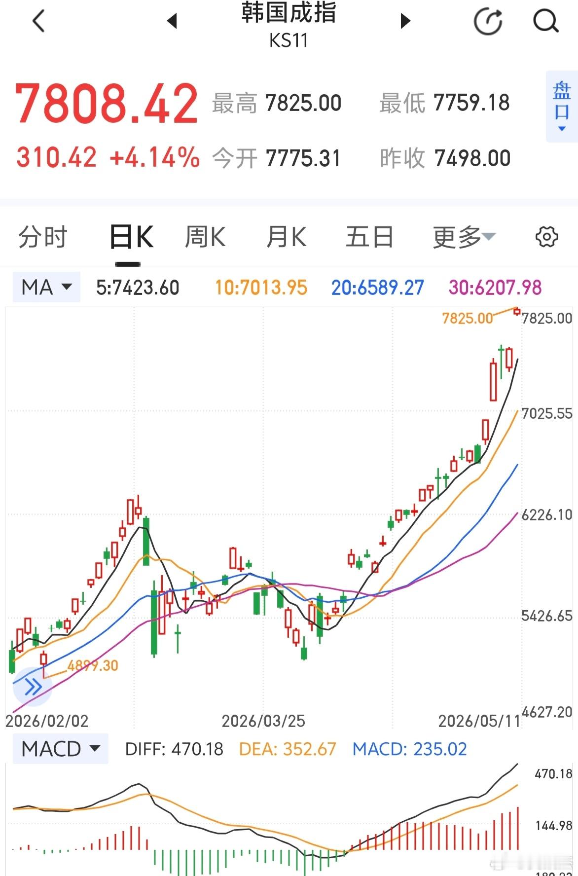Tap the 今开 value 7775.31
Screen dimensions: 578x876
tap(303, 159)
